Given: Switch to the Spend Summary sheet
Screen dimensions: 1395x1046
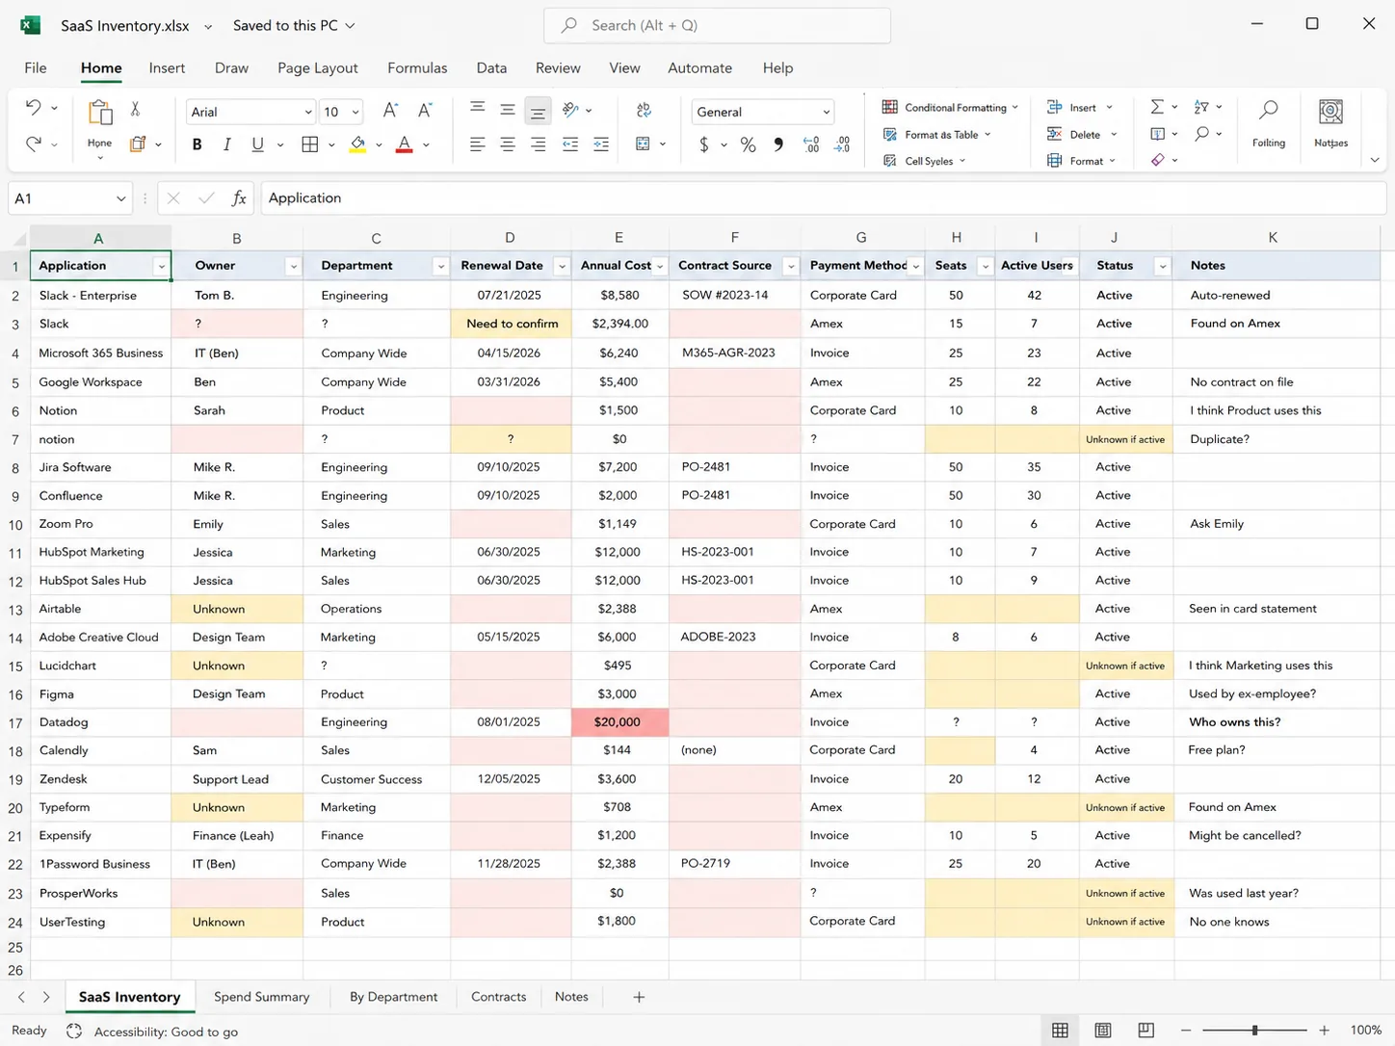Looking at the screenshot, I should pyautogui.click(x=262, y=997).
